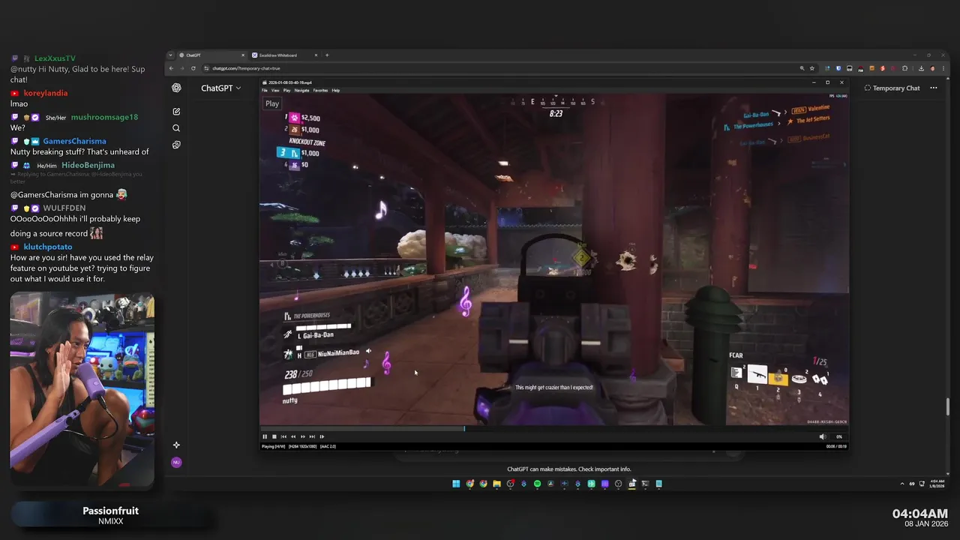
Task: Open the Favorites menu in media player
Action: [x=320, y=90]
